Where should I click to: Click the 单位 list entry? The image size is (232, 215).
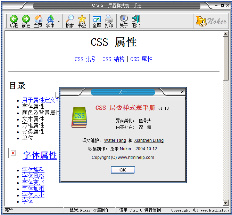click(x=27, y=138)
